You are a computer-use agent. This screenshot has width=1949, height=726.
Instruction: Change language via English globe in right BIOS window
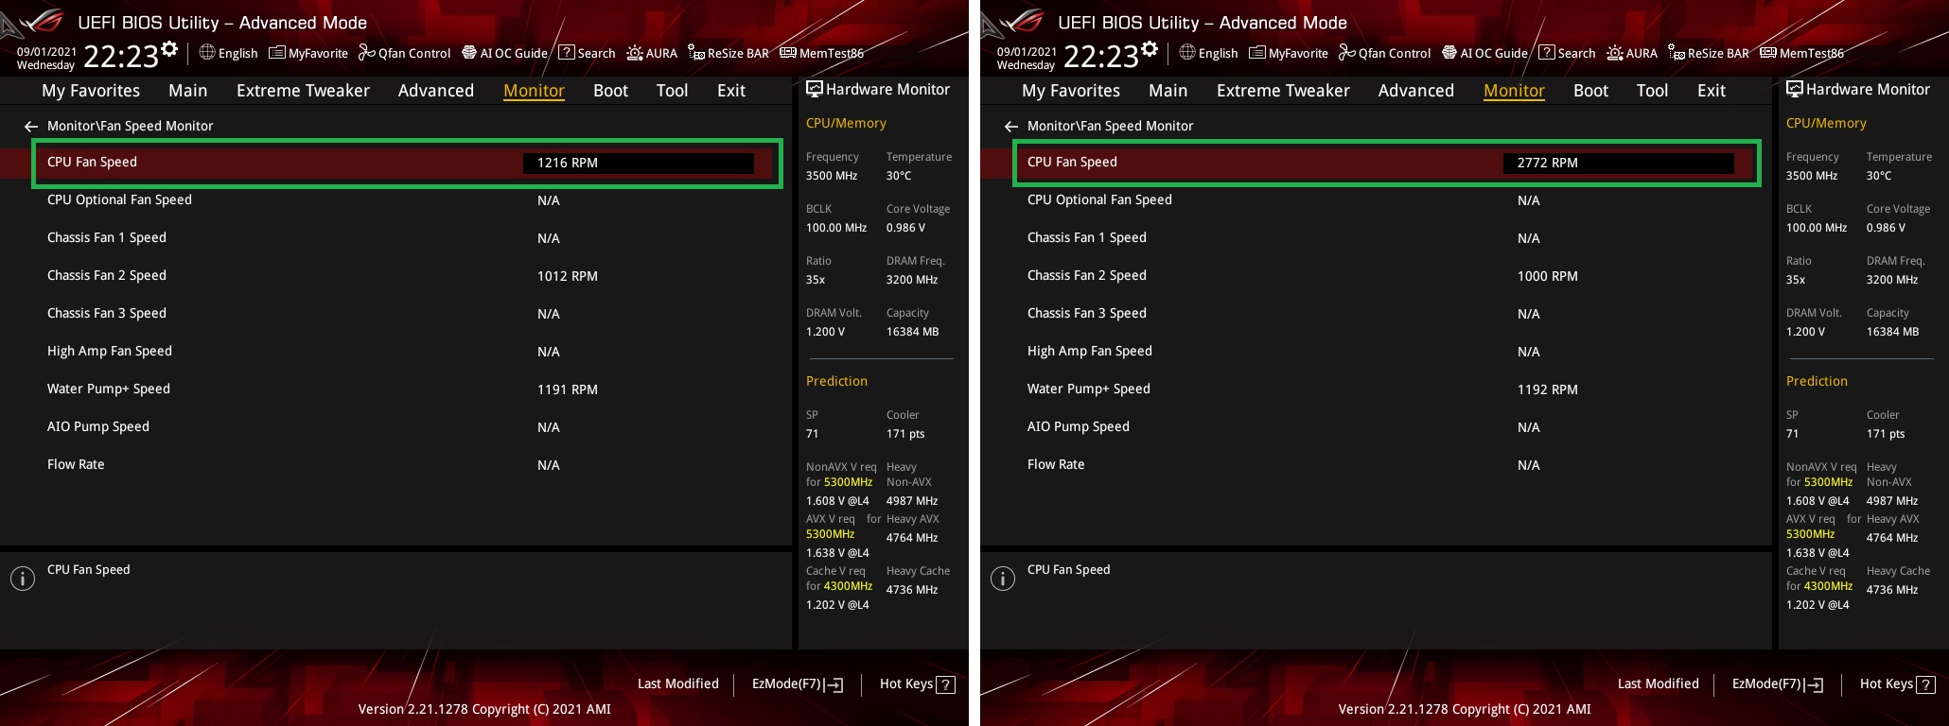click(x=1208, y=53)
